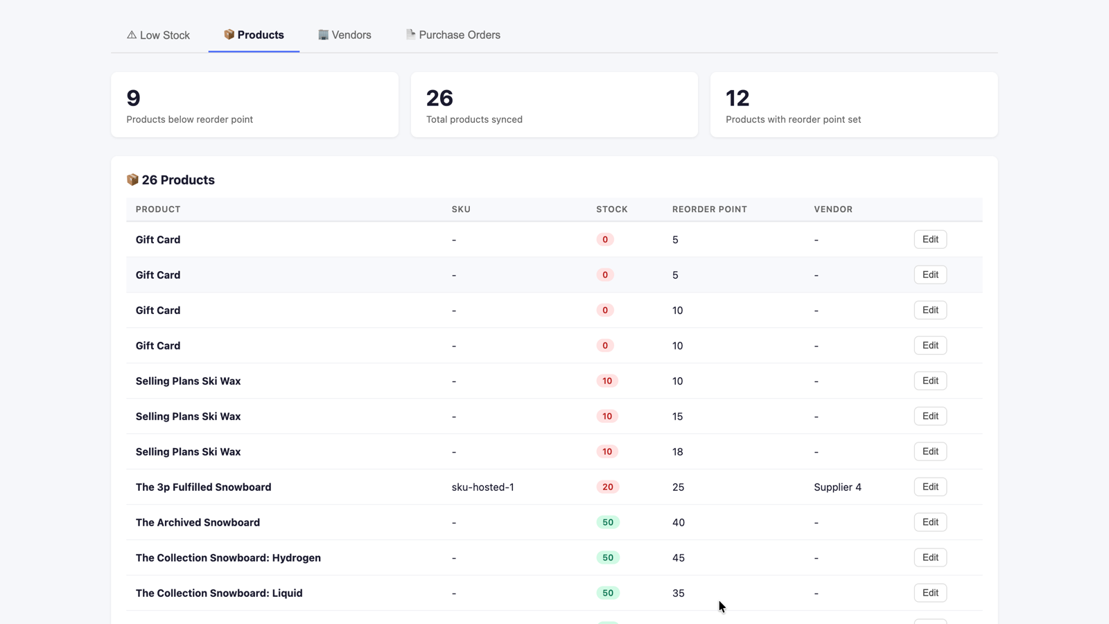
Task: Go to the Purchase Orders tab
Action: pos(453,35)
